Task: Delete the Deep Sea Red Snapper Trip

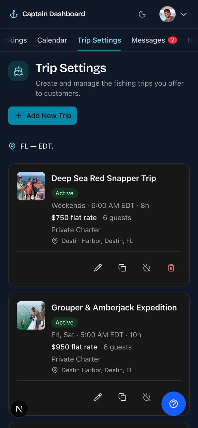Action: (x=171, y=268)
